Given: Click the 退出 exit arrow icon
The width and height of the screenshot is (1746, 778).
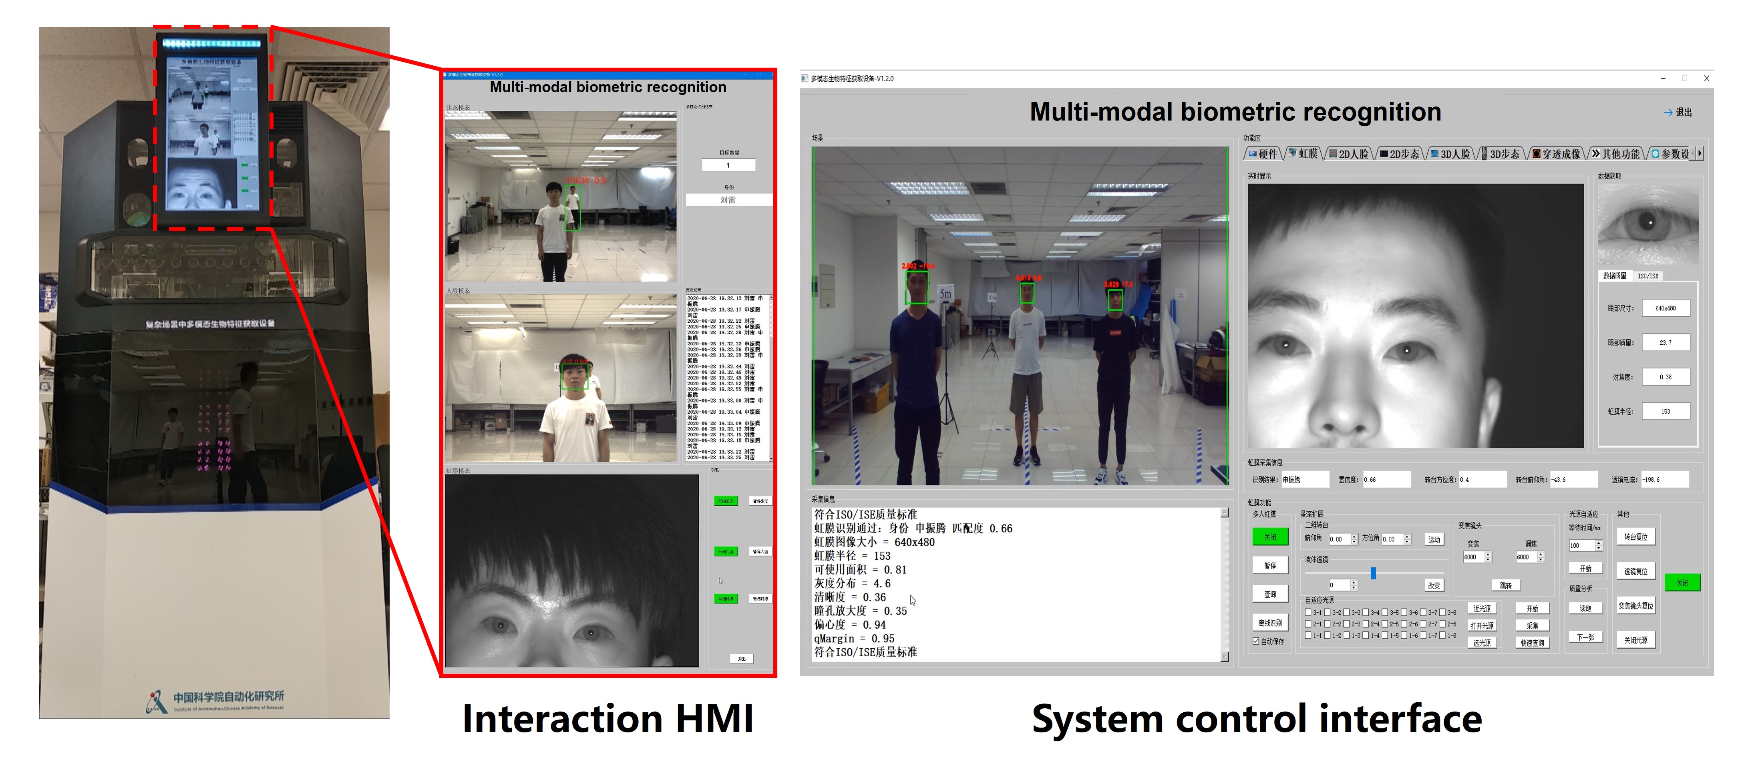Looking at the screenshot, I should click(1668, 113).
